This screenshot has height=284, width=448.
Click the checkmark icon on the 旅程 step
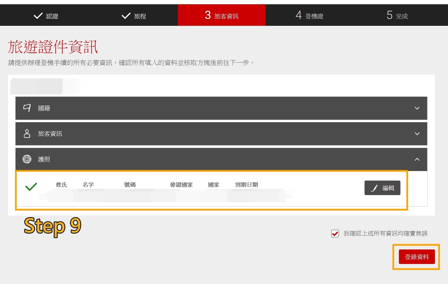pyautogui.click(x=126, y=16)
